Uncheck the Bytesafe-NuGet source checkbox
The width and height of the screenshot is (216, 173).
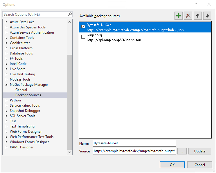tap(83, 26)
